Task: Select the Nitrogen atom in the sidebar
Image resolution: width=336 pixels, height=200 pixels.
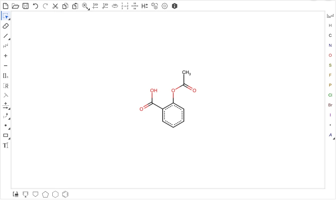Action: click(x=330, y=45)
